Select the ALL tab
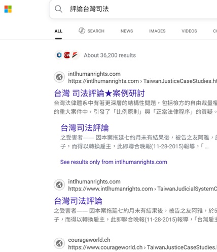This screenshot has width=217, height=252. pos(58,31)
